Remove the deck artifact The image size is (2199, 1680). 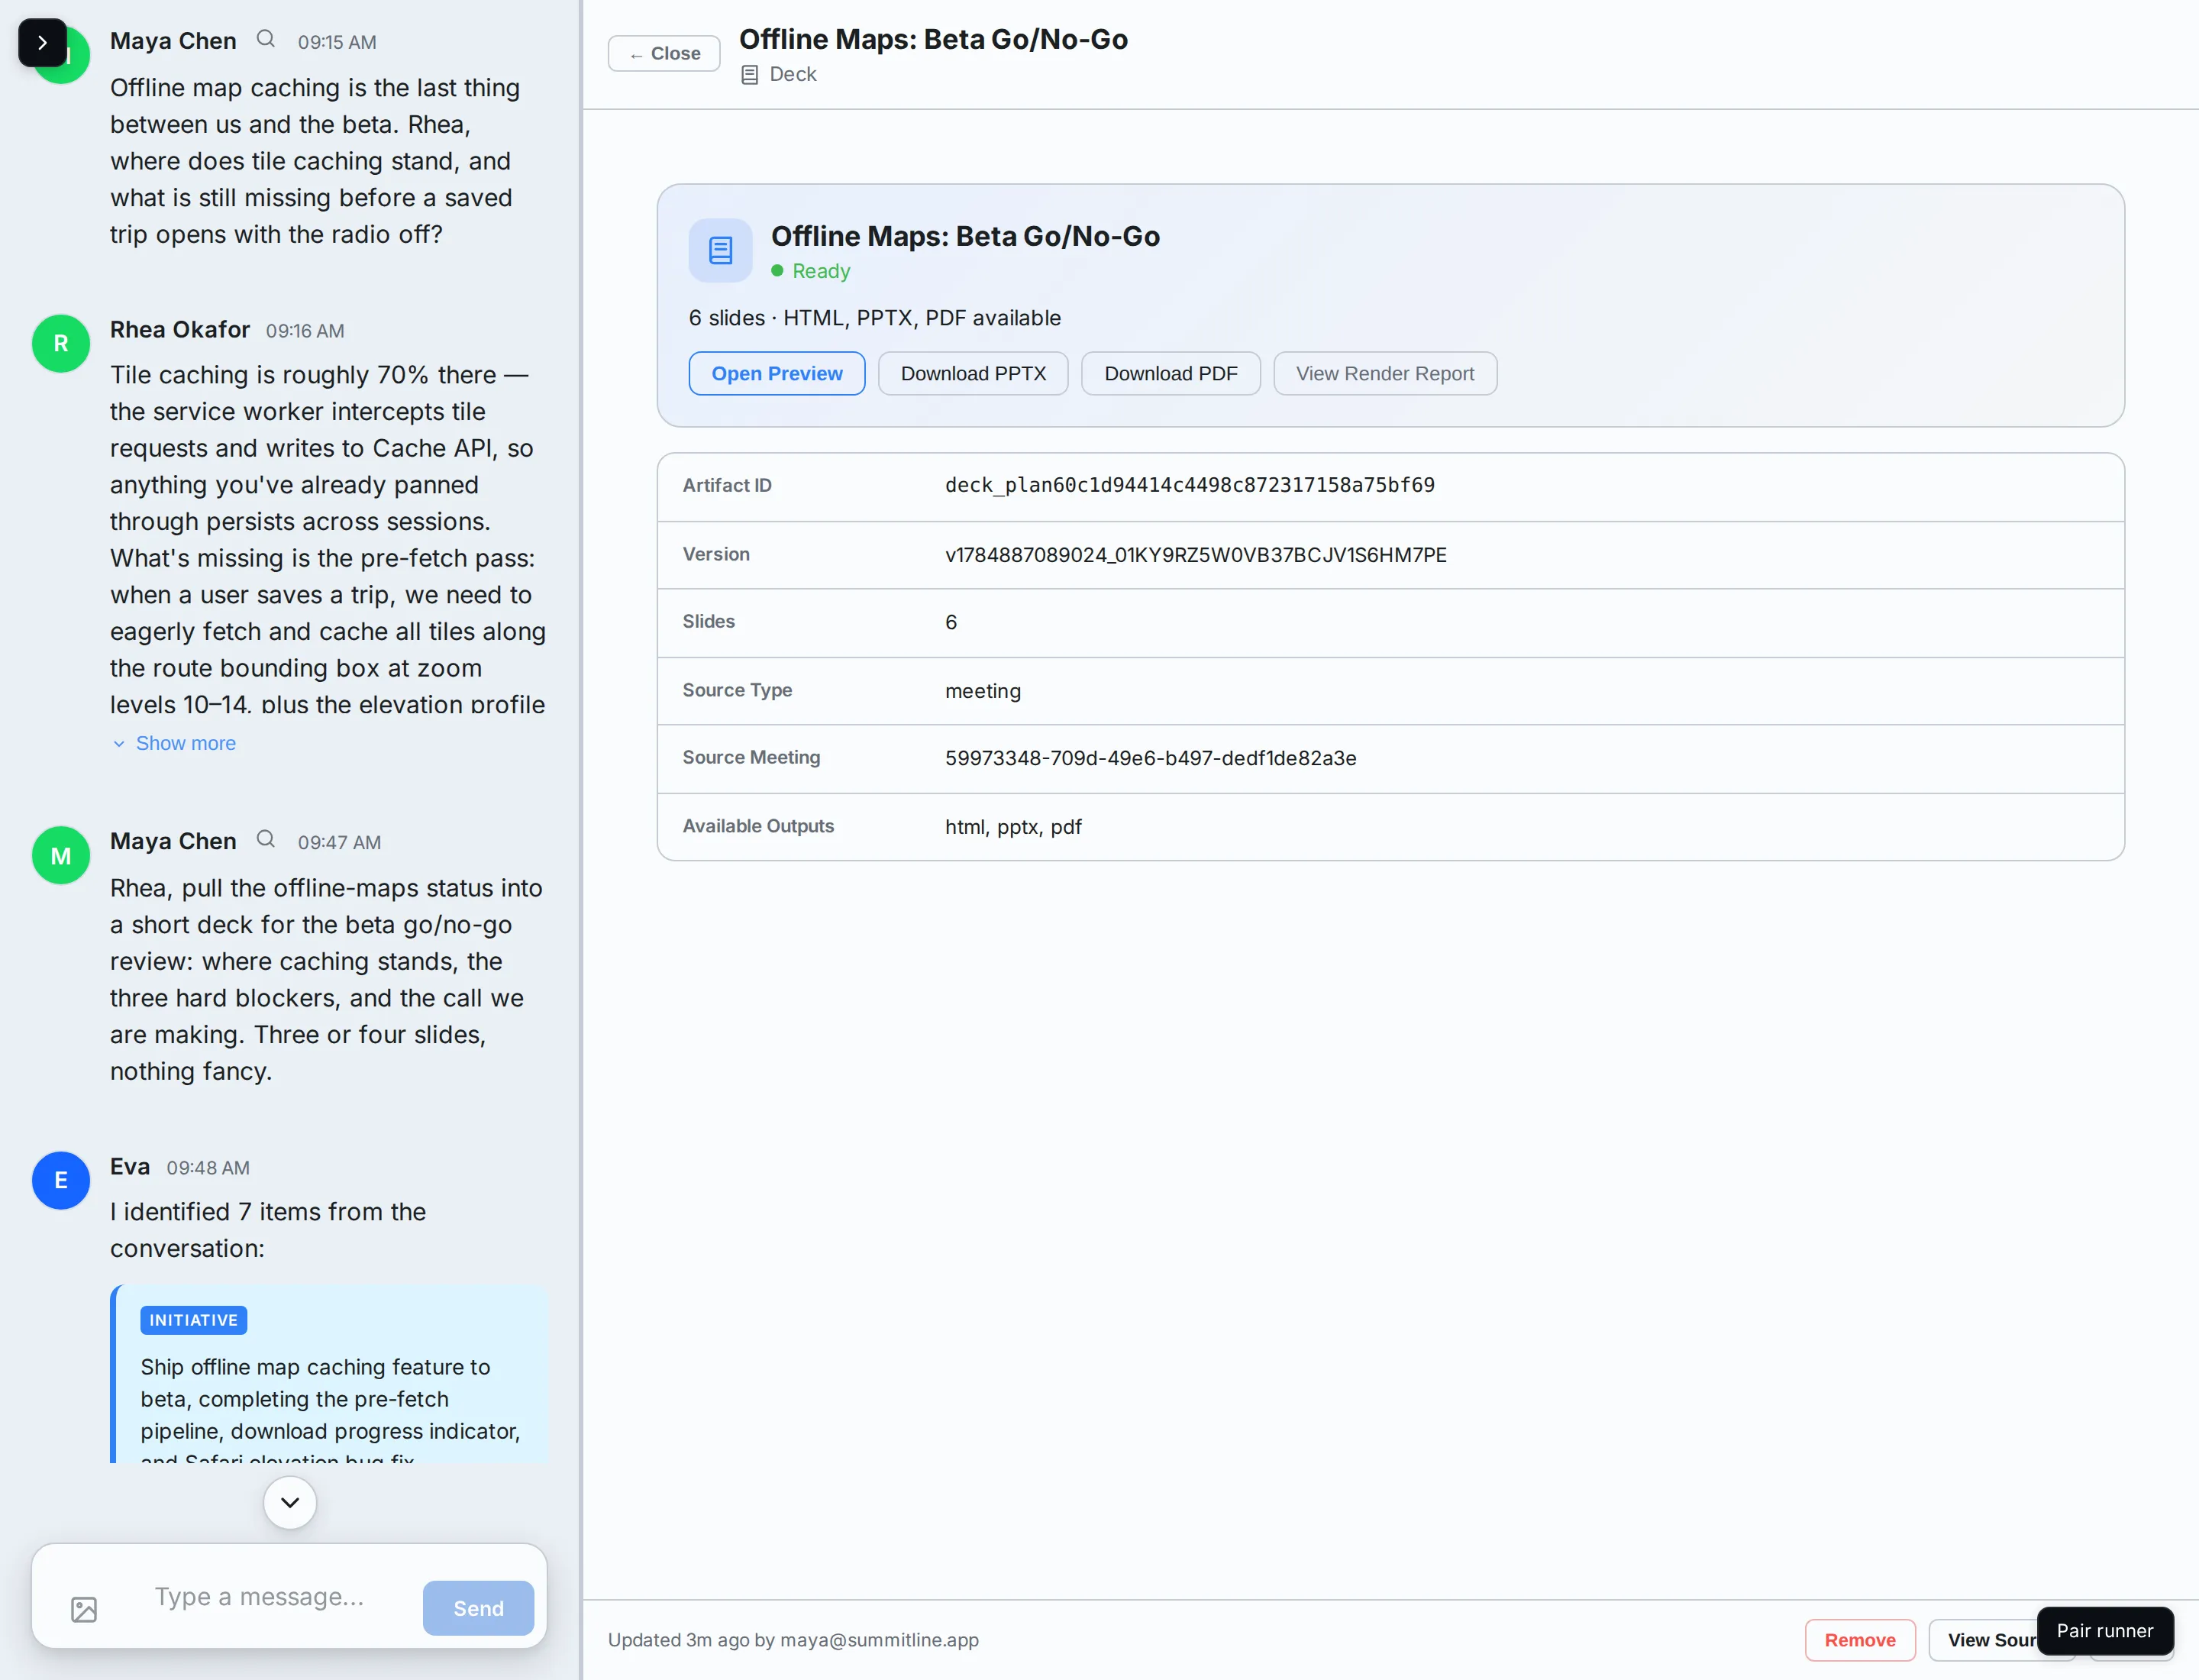1860,1640
